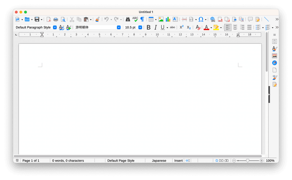Open Print Preview

63,19
